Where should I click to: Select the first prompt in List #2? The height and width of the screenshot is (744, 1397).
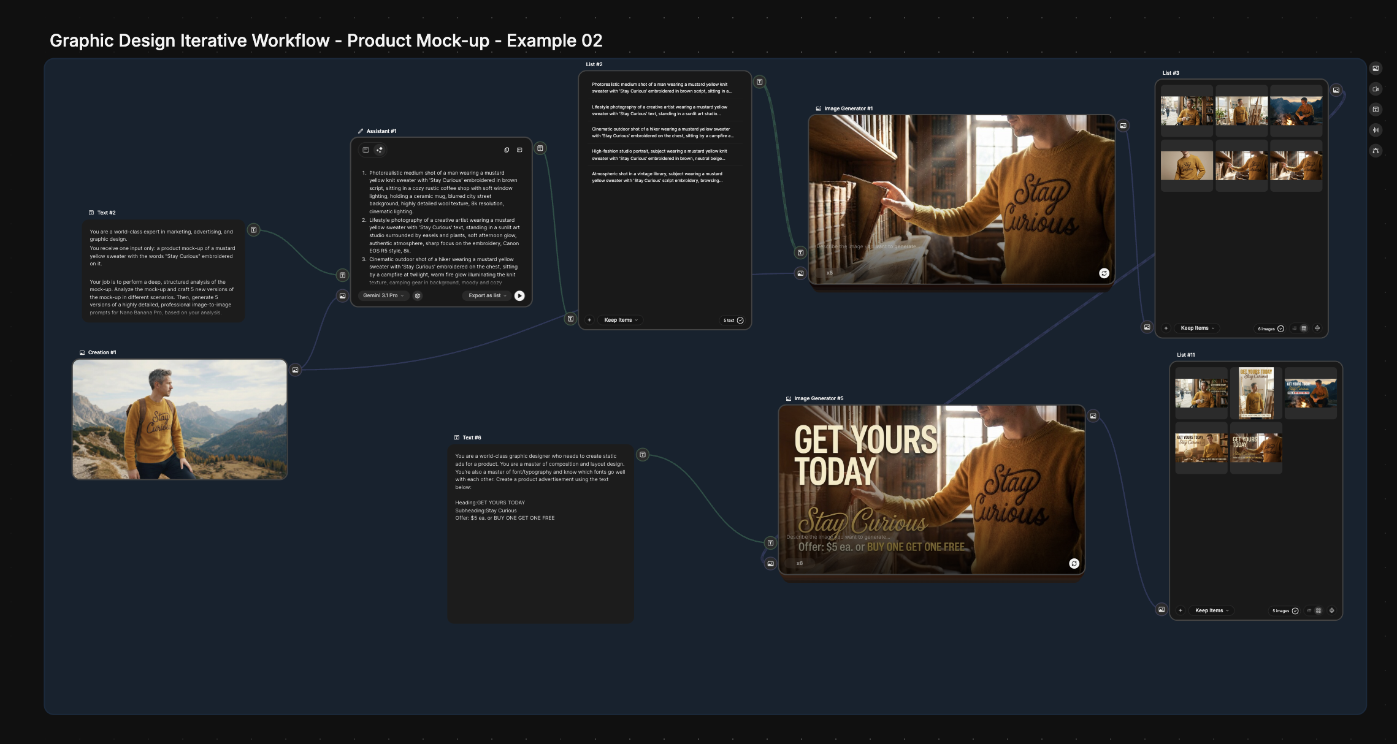point(662,88)
